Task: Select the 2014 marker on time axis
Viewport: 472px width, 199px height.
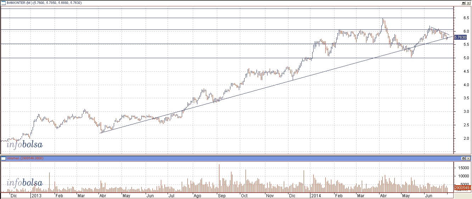Action: click(315, 195)
